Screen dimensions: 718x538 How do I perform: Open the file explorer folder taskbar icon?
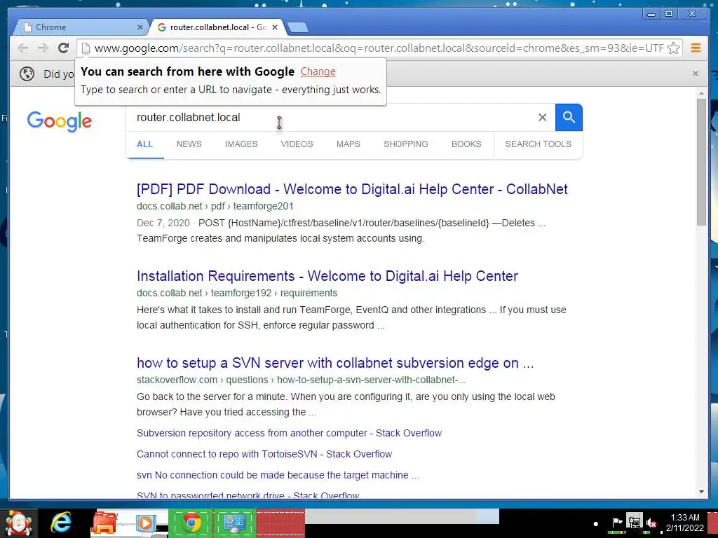pyautogui.click(x=104, y=523)
